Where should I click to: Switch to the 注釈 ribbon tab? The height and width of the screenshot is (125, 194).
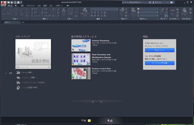[x=22, y=6]
